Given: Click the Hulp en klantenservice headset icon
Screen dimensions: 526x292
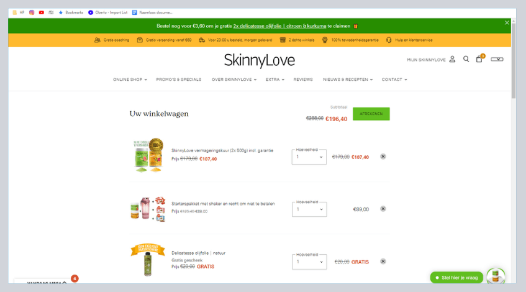Looking at the screenshot, I should tap(389, 40).
